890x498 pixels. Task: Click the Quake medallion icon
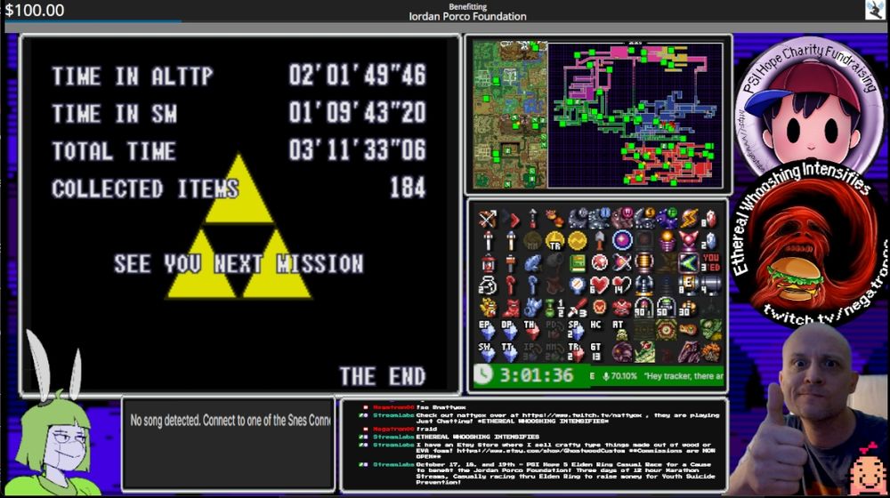pyautogui.click(x=578, y=240)
